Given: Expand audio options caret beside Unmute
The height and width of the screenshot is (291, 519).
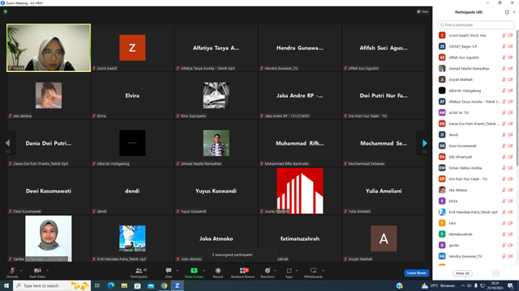Looking at the screenshot, I should 21,271.
